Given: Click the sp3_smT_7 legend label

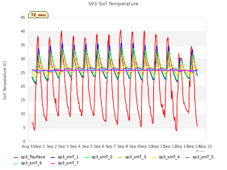Looking at the screenshot, I should (68, 163).
